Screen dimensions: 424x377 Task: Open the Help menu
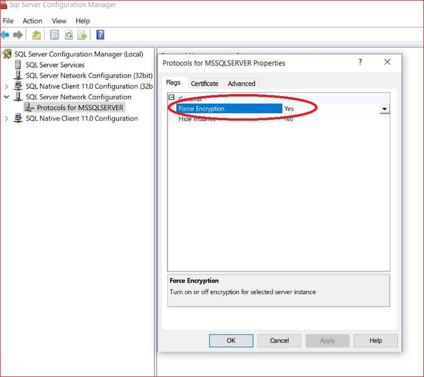point(83,21)
